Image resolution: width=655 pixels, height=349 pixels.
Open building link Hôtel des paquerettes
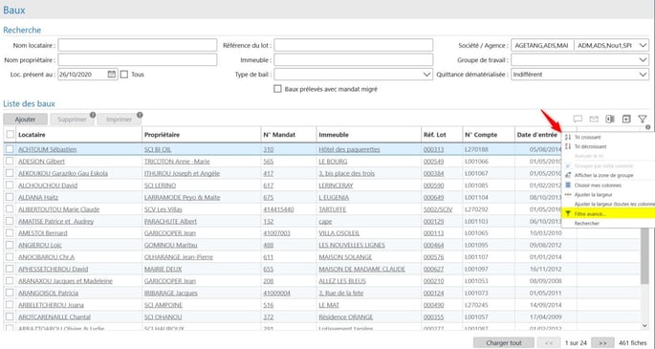[349, 149]
